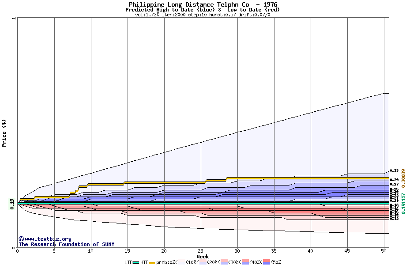Screen dimensions: 406x265
Task: Click week 50 tick on the x-axis
Action: point(383,251)
